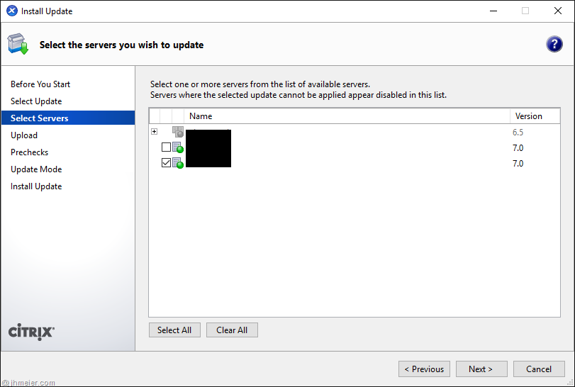Click Next to continue the wizard

[481, 369]
